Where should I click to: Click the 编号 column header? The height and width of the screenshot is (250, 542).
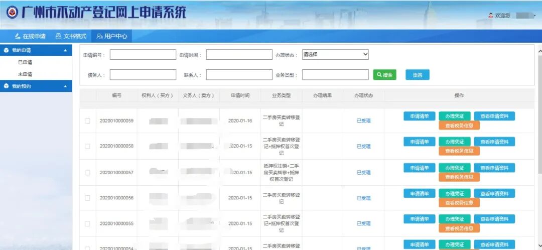tap(117, 95)
